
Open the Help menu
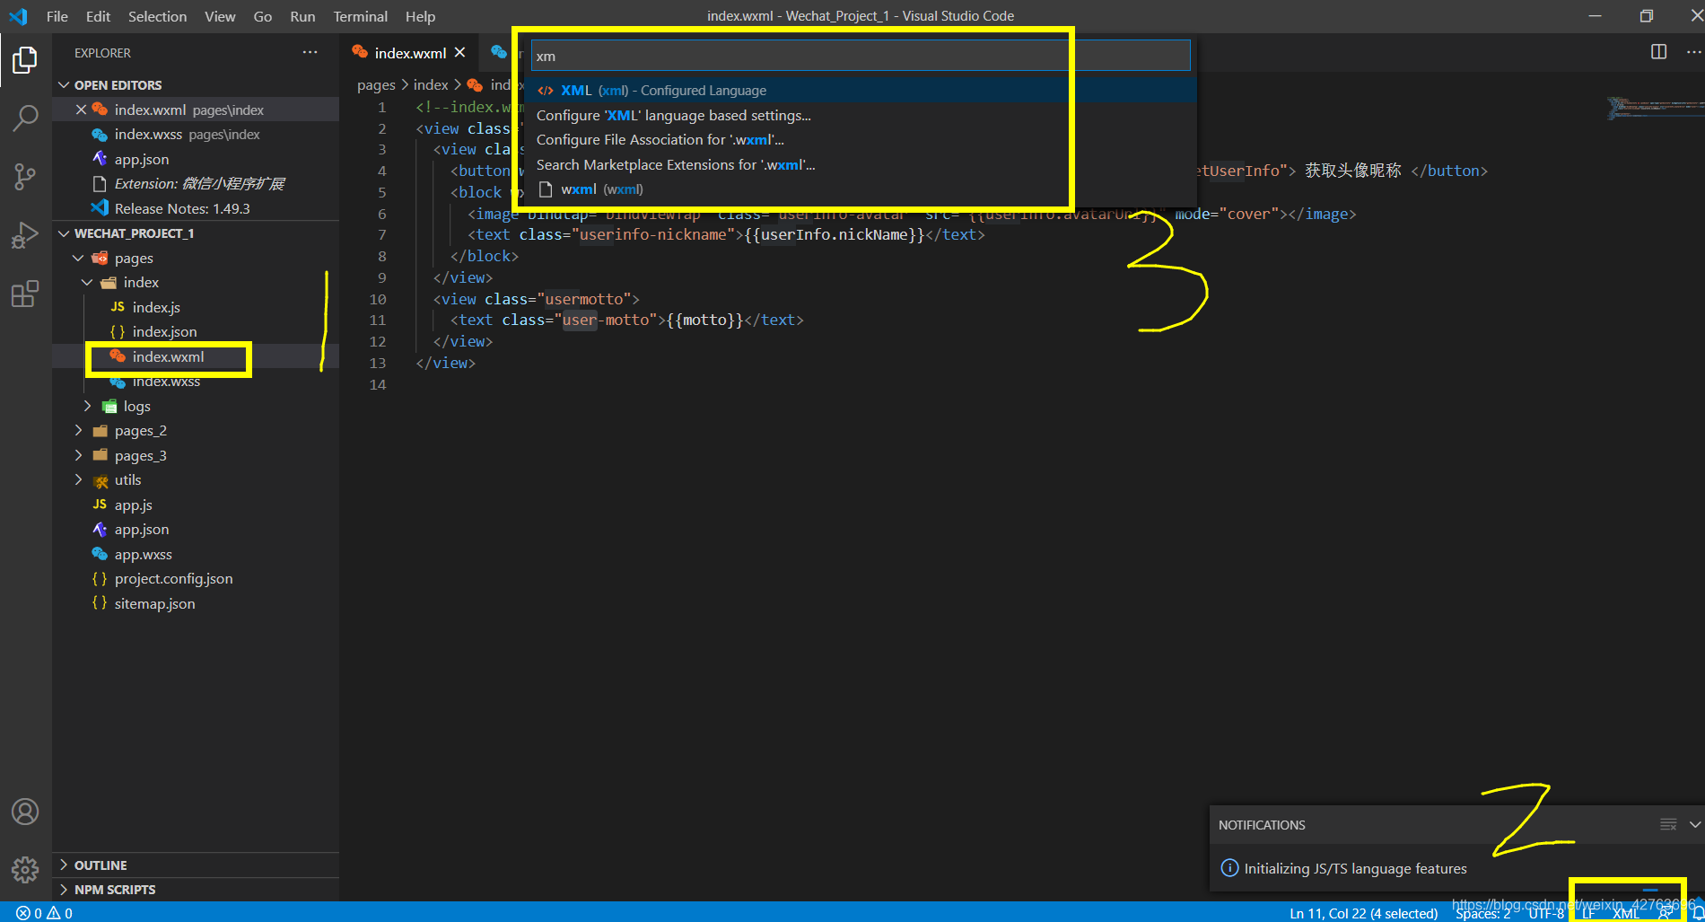[420, 16]
